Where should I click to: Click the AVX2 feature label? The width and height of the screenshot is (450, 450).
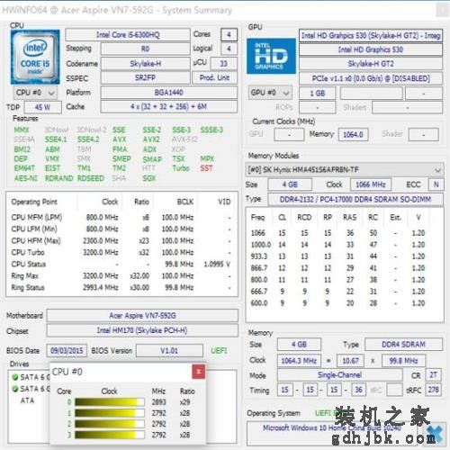click(x=151, y=139)
